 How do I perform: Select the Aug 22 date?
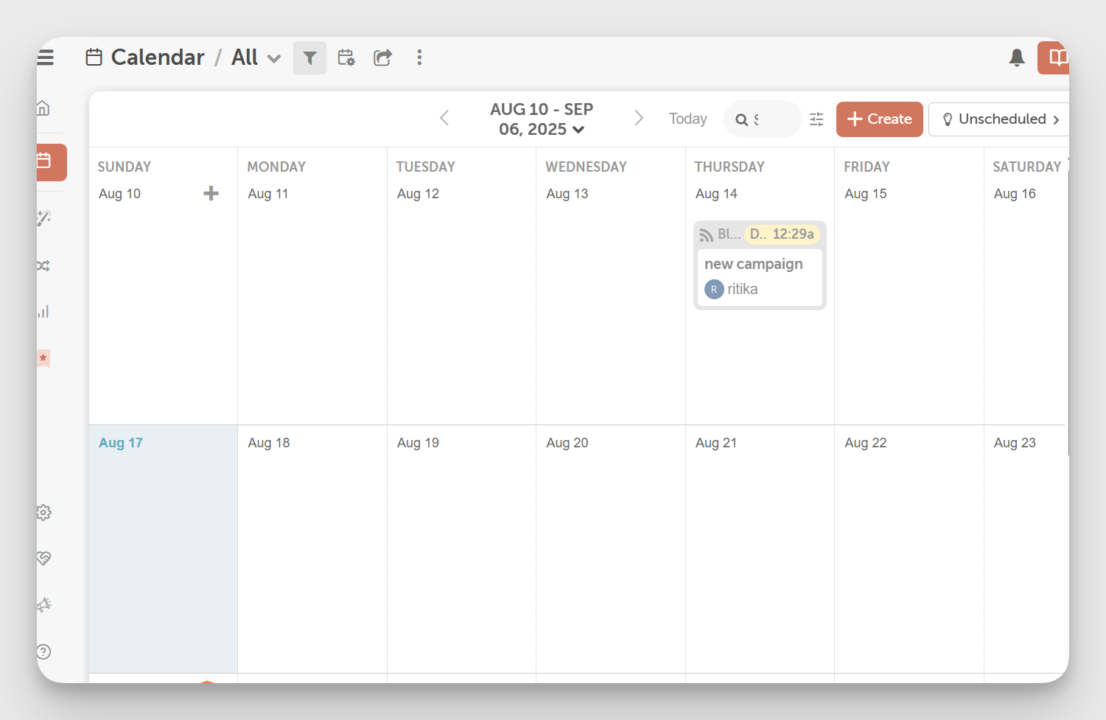(x=866, y=443)
